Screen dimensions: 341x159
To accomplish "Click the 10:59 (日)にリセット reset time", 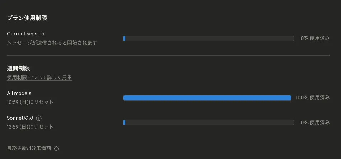I will pyautogui.click(x=30, y=102).
